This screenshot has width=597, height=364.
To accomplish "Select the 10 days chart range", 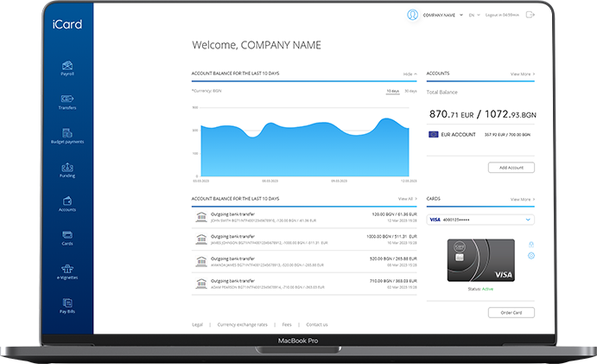I will tap(392, 91).
